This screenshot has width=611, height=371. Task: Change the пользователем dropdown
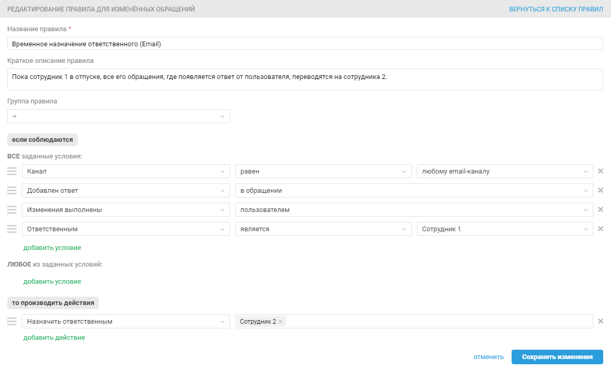pos(414,209)
